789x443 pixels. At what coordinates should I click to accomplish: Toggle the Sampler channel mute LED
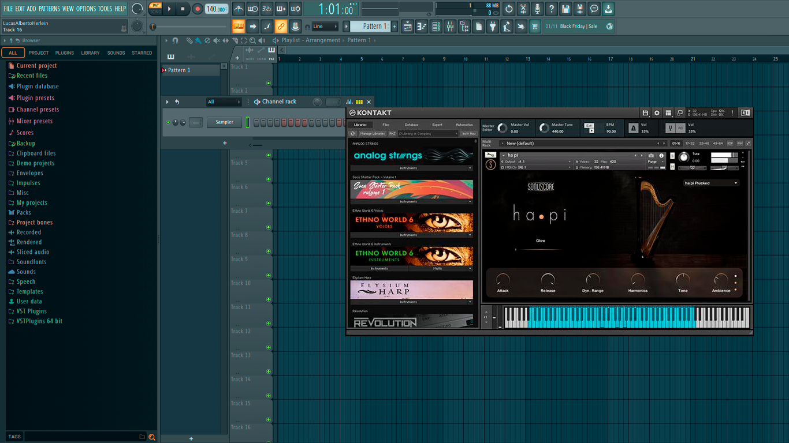(x=168, y=122)
